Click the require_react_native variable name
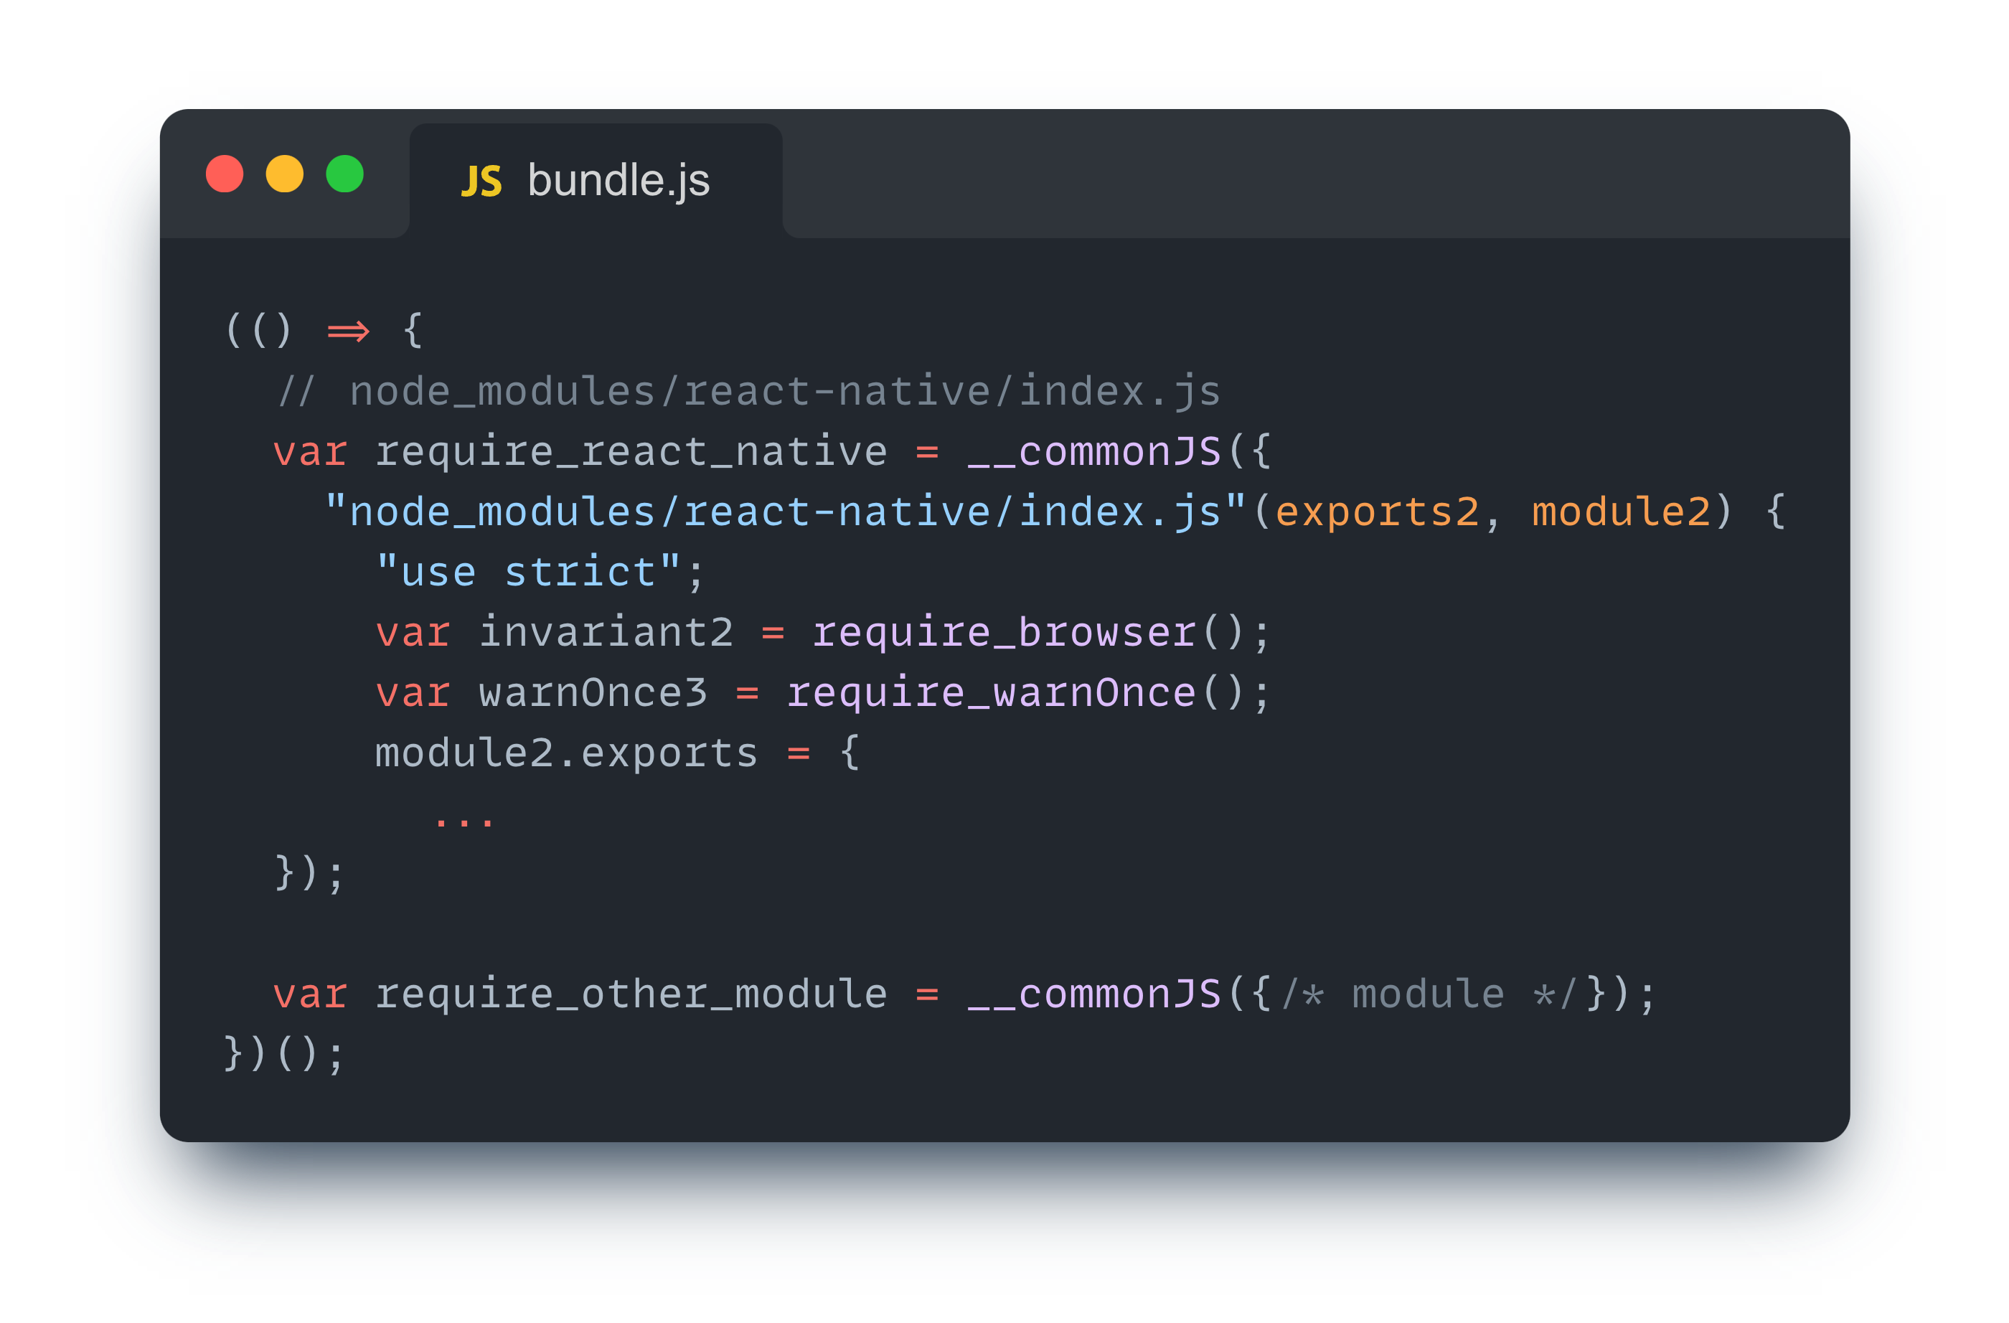 (631, 452)
